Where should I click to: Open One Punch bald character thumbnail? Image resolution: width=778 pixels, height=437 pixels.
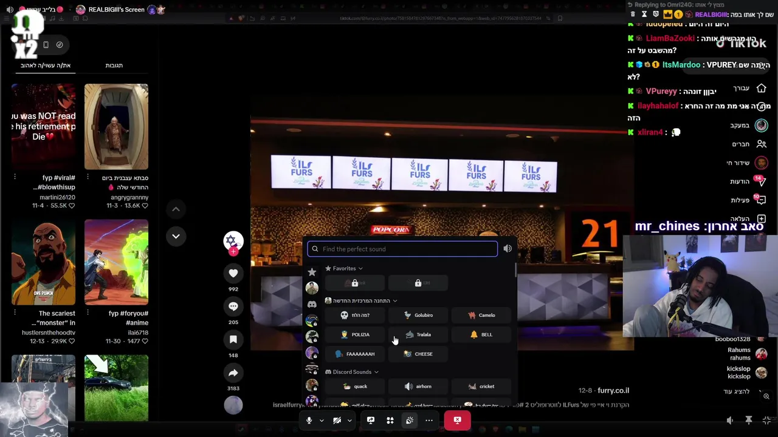tap(43, 262)
